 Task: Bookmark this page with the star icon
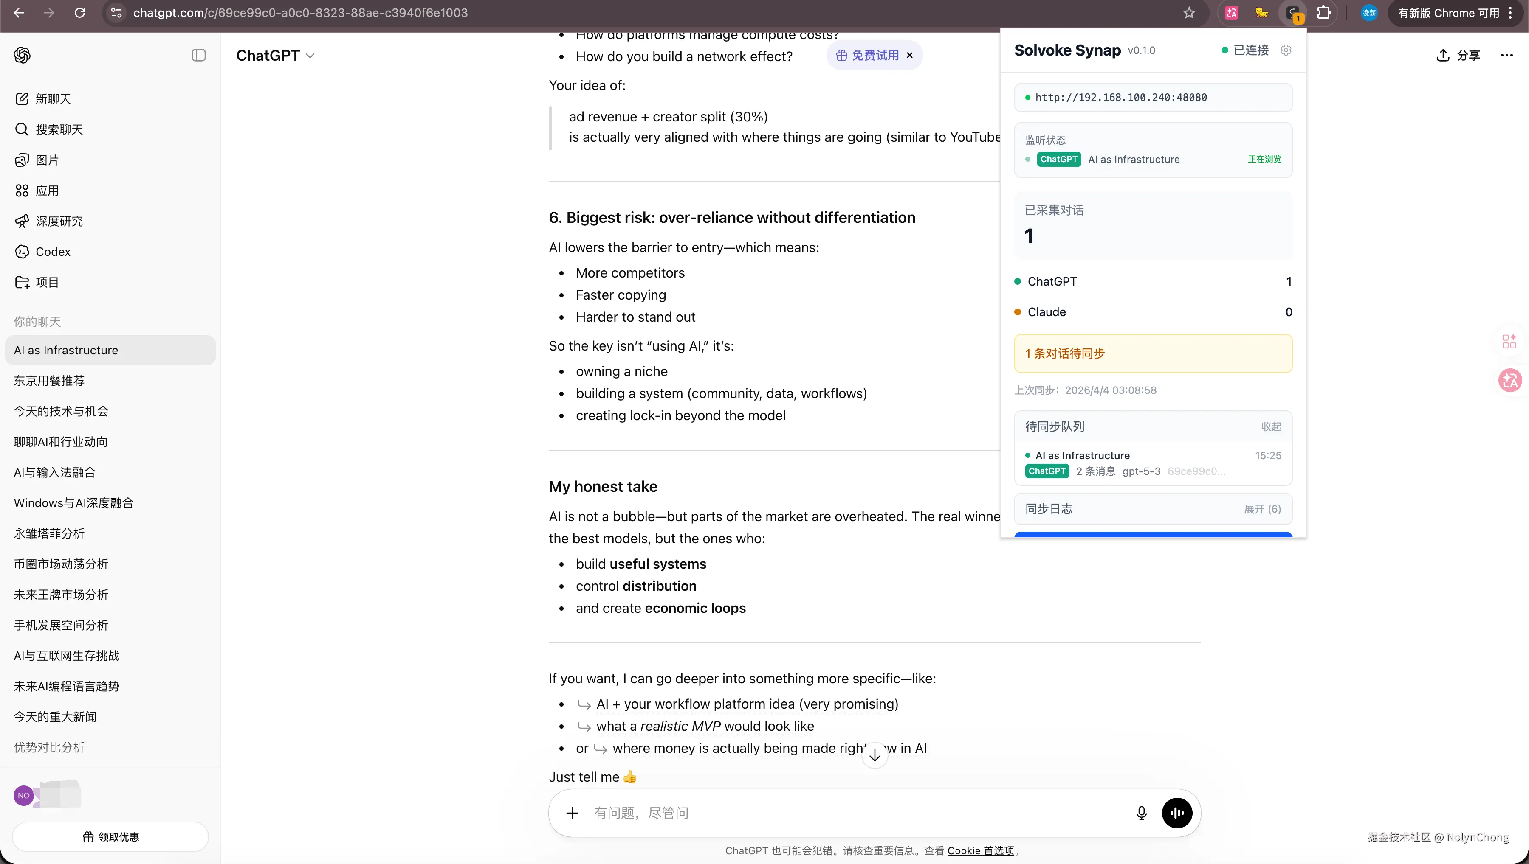pos(1188,13)
